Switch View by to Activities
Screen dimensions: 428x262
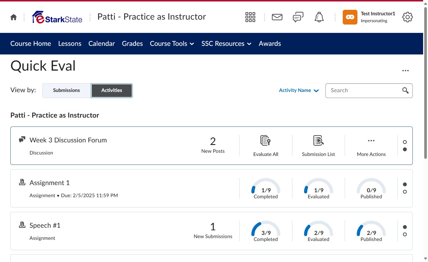point(112,91)
